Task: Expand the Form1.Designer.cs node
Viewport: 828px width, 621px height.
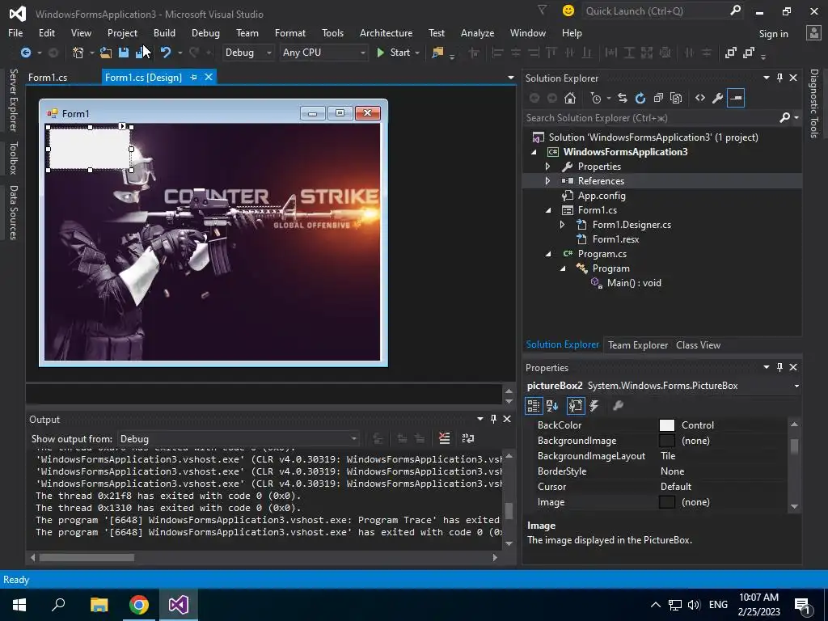Action: pyautogui.click(x=563, y=225)
